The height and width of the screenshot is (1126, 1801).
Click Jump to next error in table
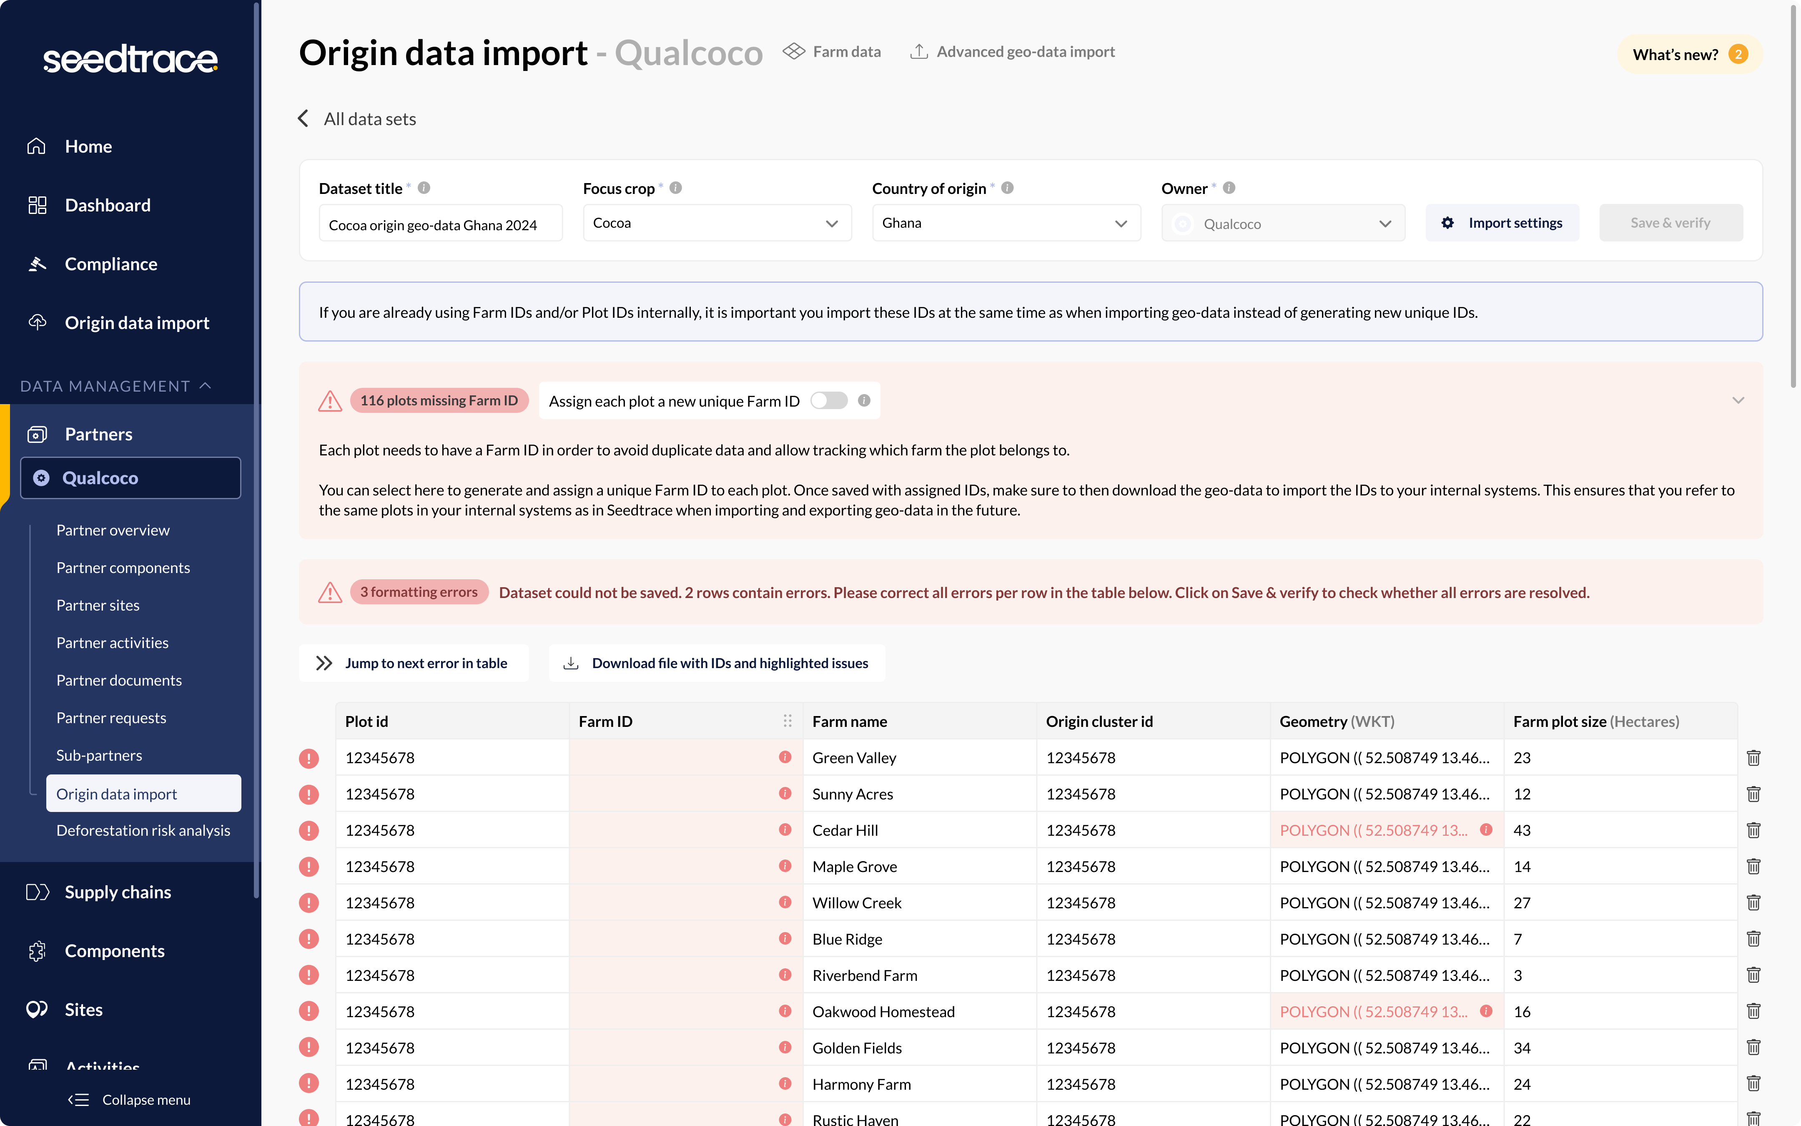pos(414,662)
